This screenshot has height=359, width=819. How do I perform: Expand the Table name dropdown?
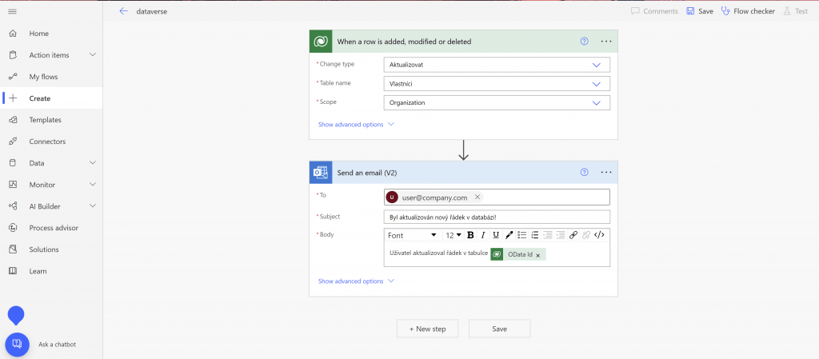596,83
